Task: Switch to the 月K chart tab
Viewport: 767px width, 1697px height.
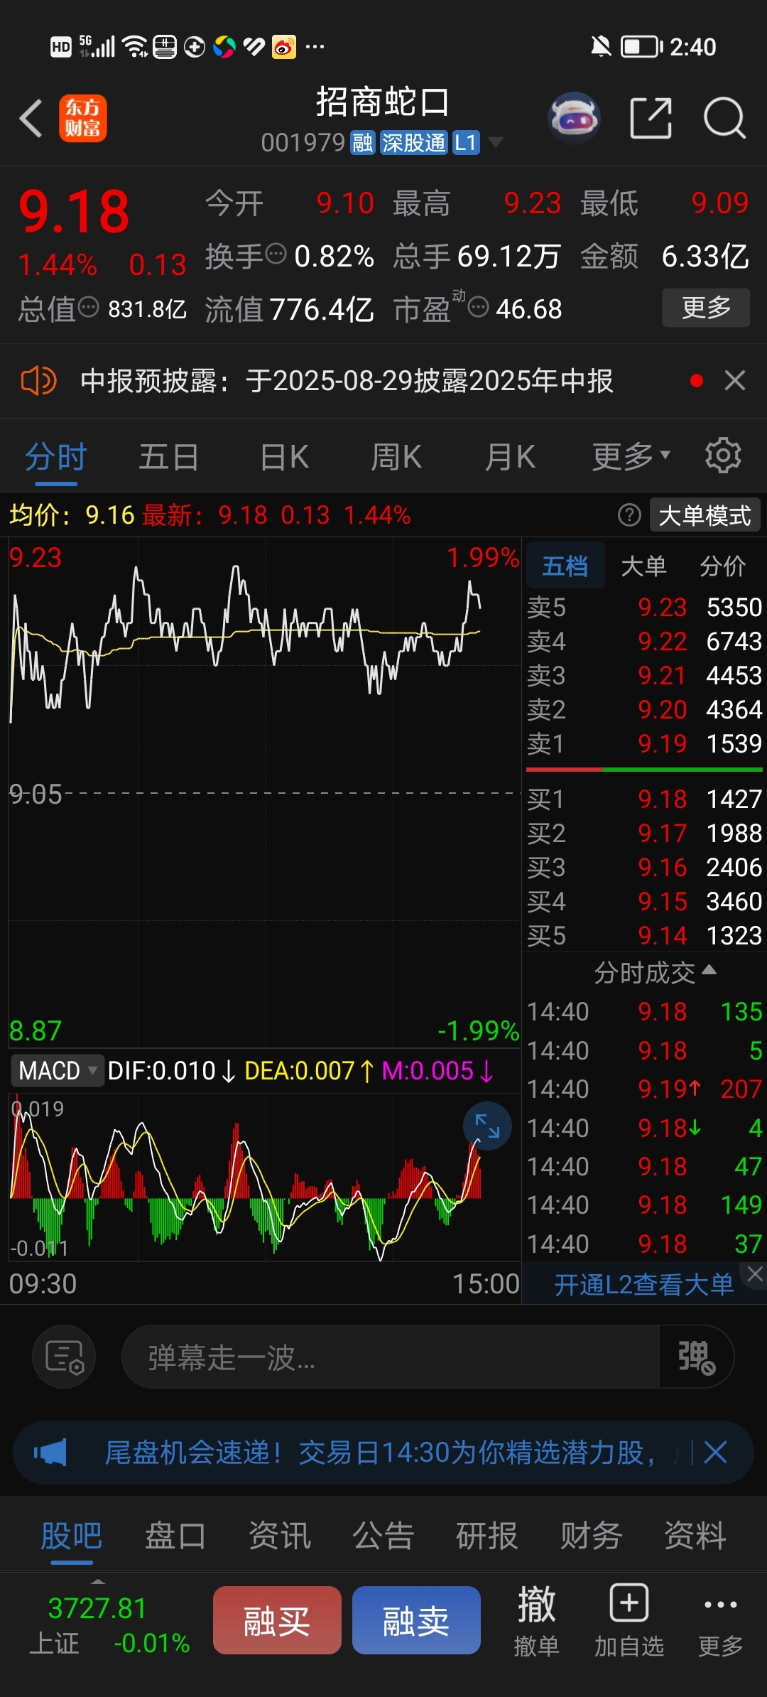Action: point(510,456)
